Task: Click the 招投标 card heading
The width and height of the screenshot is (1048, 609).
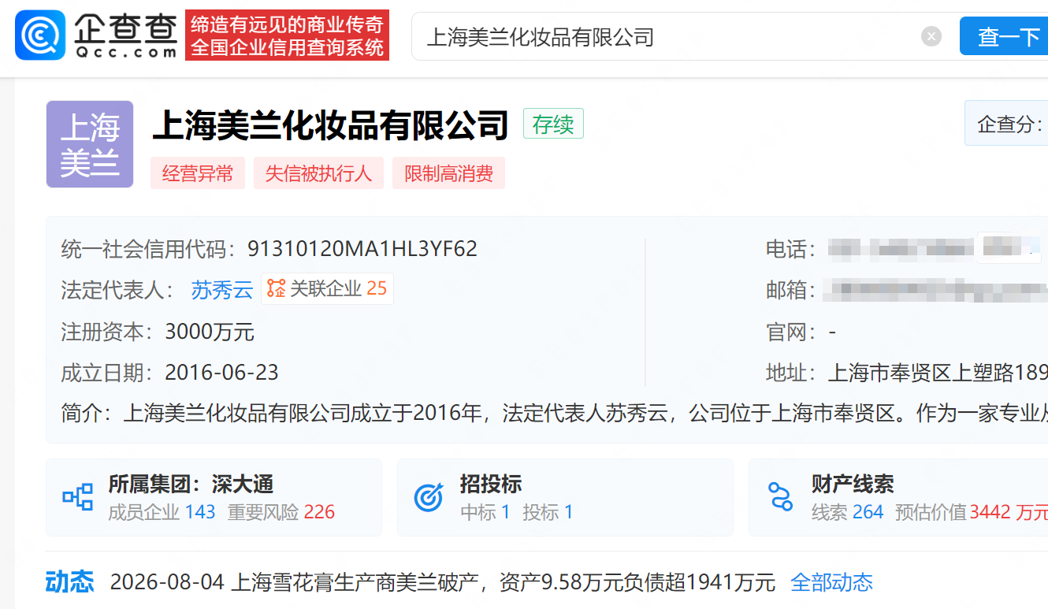Action: [x=491, y=484]
